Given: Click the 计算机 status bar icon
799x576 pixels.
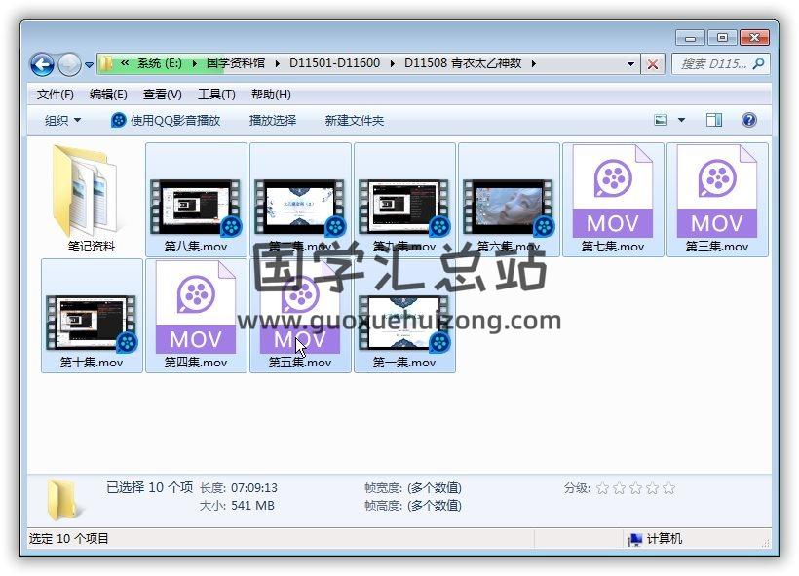Looking at the screenshot, I should click(635, 539).
